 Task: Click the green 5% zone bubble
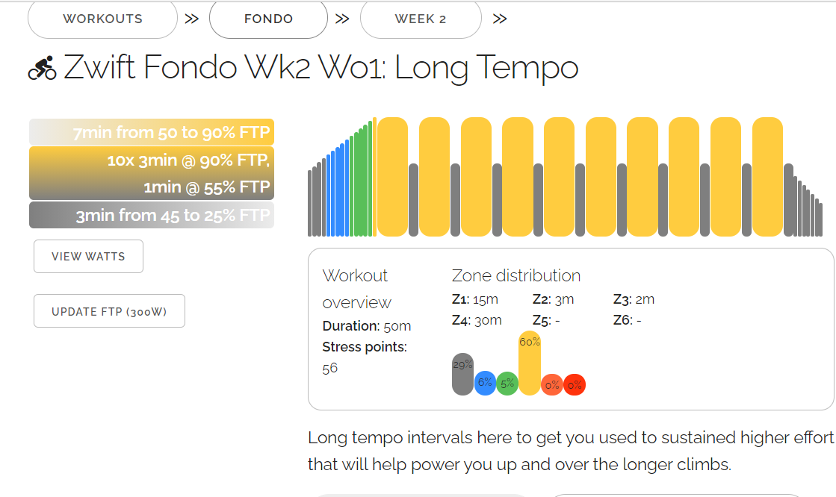tap(507, 383)
